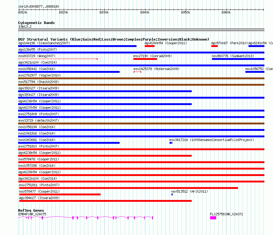Click the dgv136e55 (Pinto2007) label
This screenshot has width=273, height=235.
(38, 49)
